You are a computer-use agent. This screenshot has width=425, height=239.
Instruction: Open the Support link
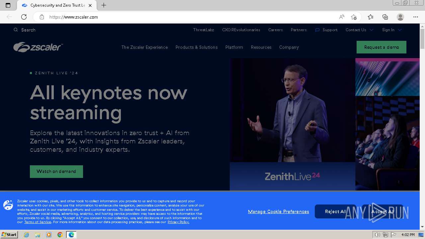(x=330, y=30)
